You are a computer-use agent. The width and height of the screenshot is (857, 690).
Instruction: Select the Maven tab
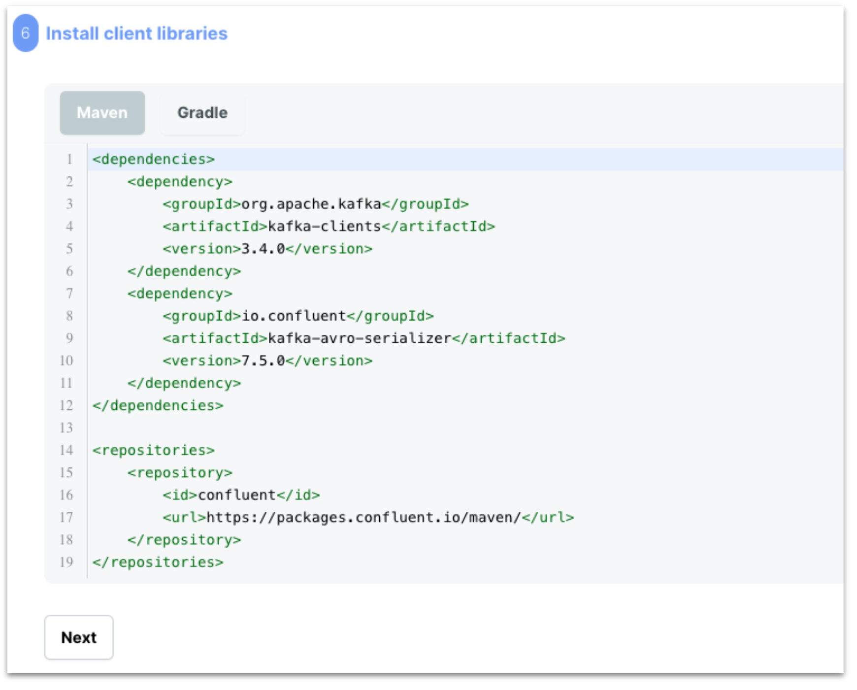pyautogui.click(x=102, y=112)
